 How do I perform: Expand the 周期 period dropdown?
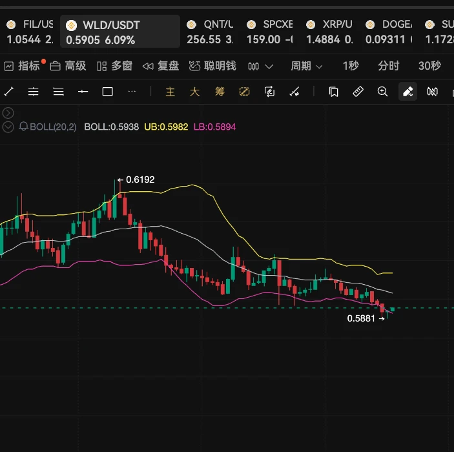point(306,66)
